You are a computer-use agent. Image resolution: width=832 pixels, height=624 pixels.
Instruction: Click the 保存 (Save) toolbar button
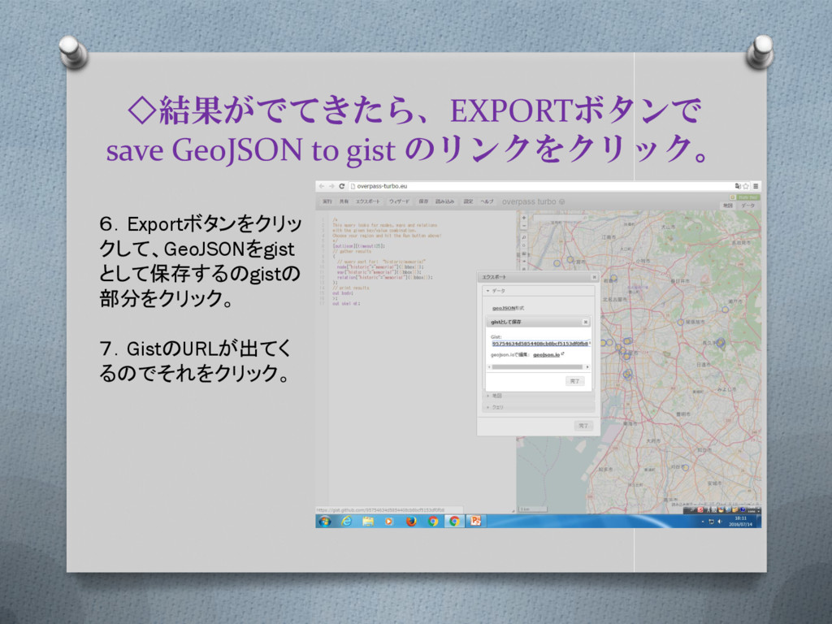tap(423, 201)
